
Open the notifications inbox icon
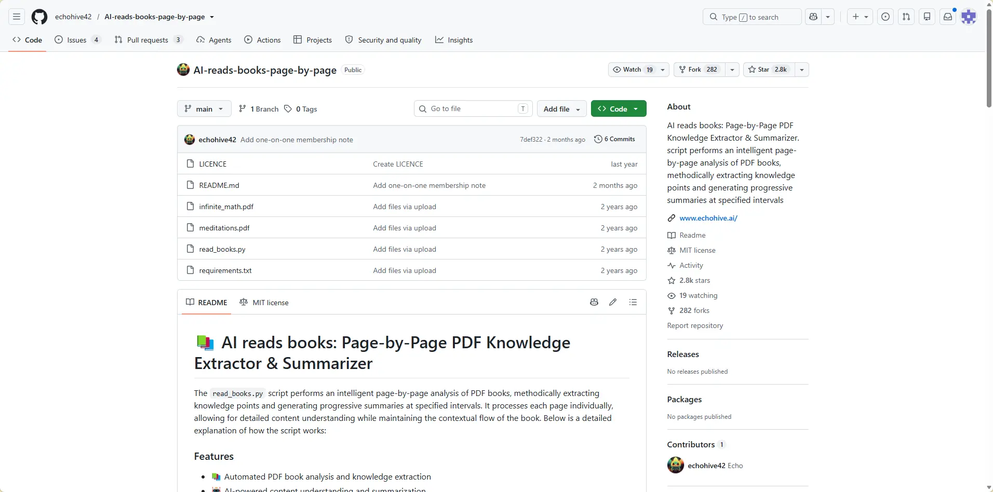coord(948,17)
